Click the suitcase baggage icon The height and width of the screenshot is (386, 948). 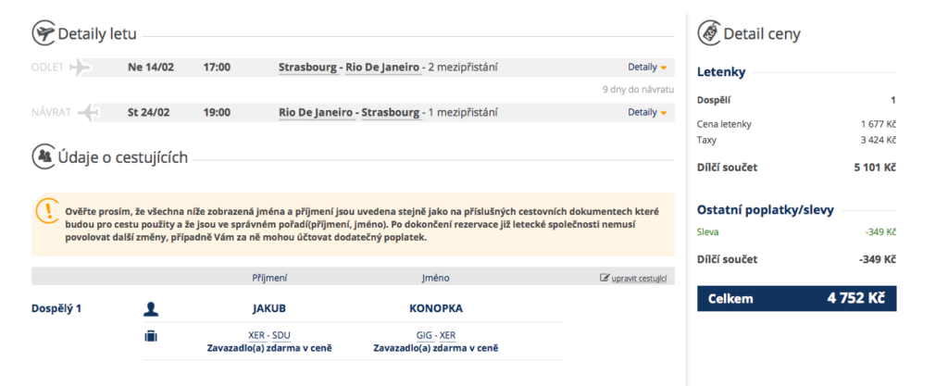(151, 336)
